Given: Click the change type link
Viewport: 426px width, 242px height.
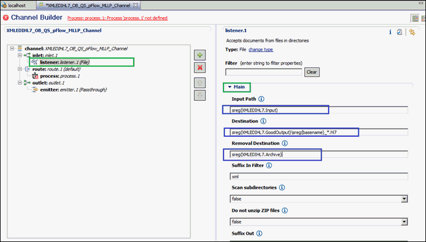Looking at the screenshot, I should pyautogui.click(x=261, y=50).
